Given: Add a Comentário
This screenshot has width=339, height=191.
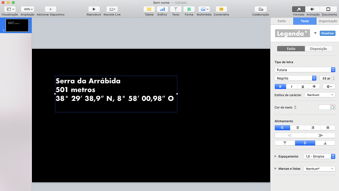Looking at the screenshot, I should pyautogui.click(x=221, y=9).
